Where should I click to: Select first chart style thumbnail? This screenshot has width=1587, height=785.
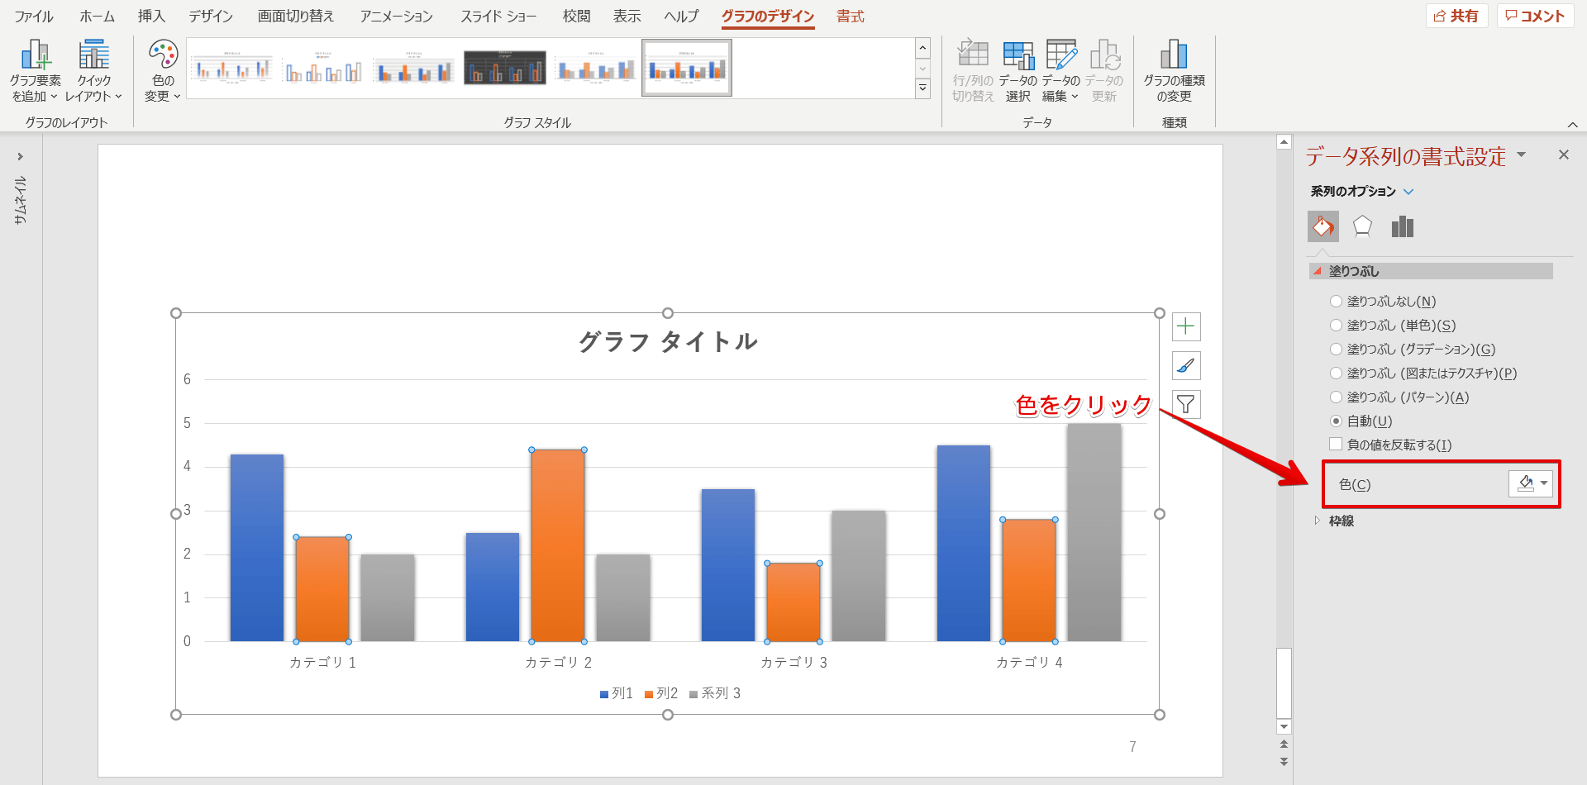[x=232, y=68]
